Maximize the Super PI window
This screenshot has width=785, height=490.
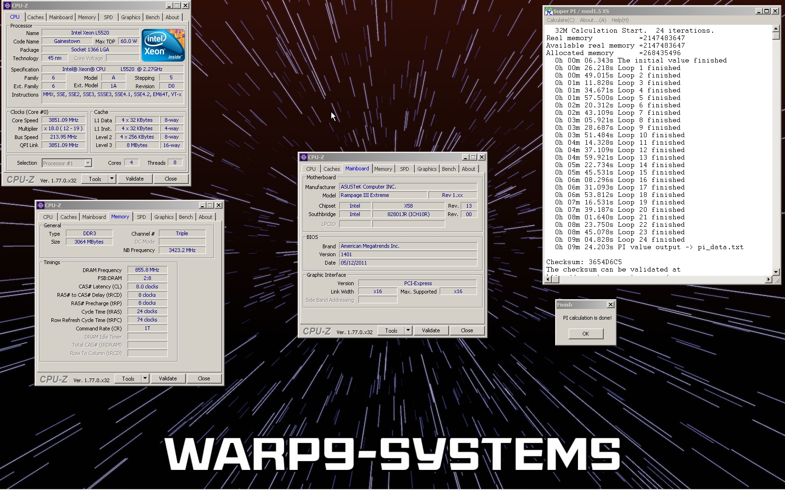tap(767, 11)
